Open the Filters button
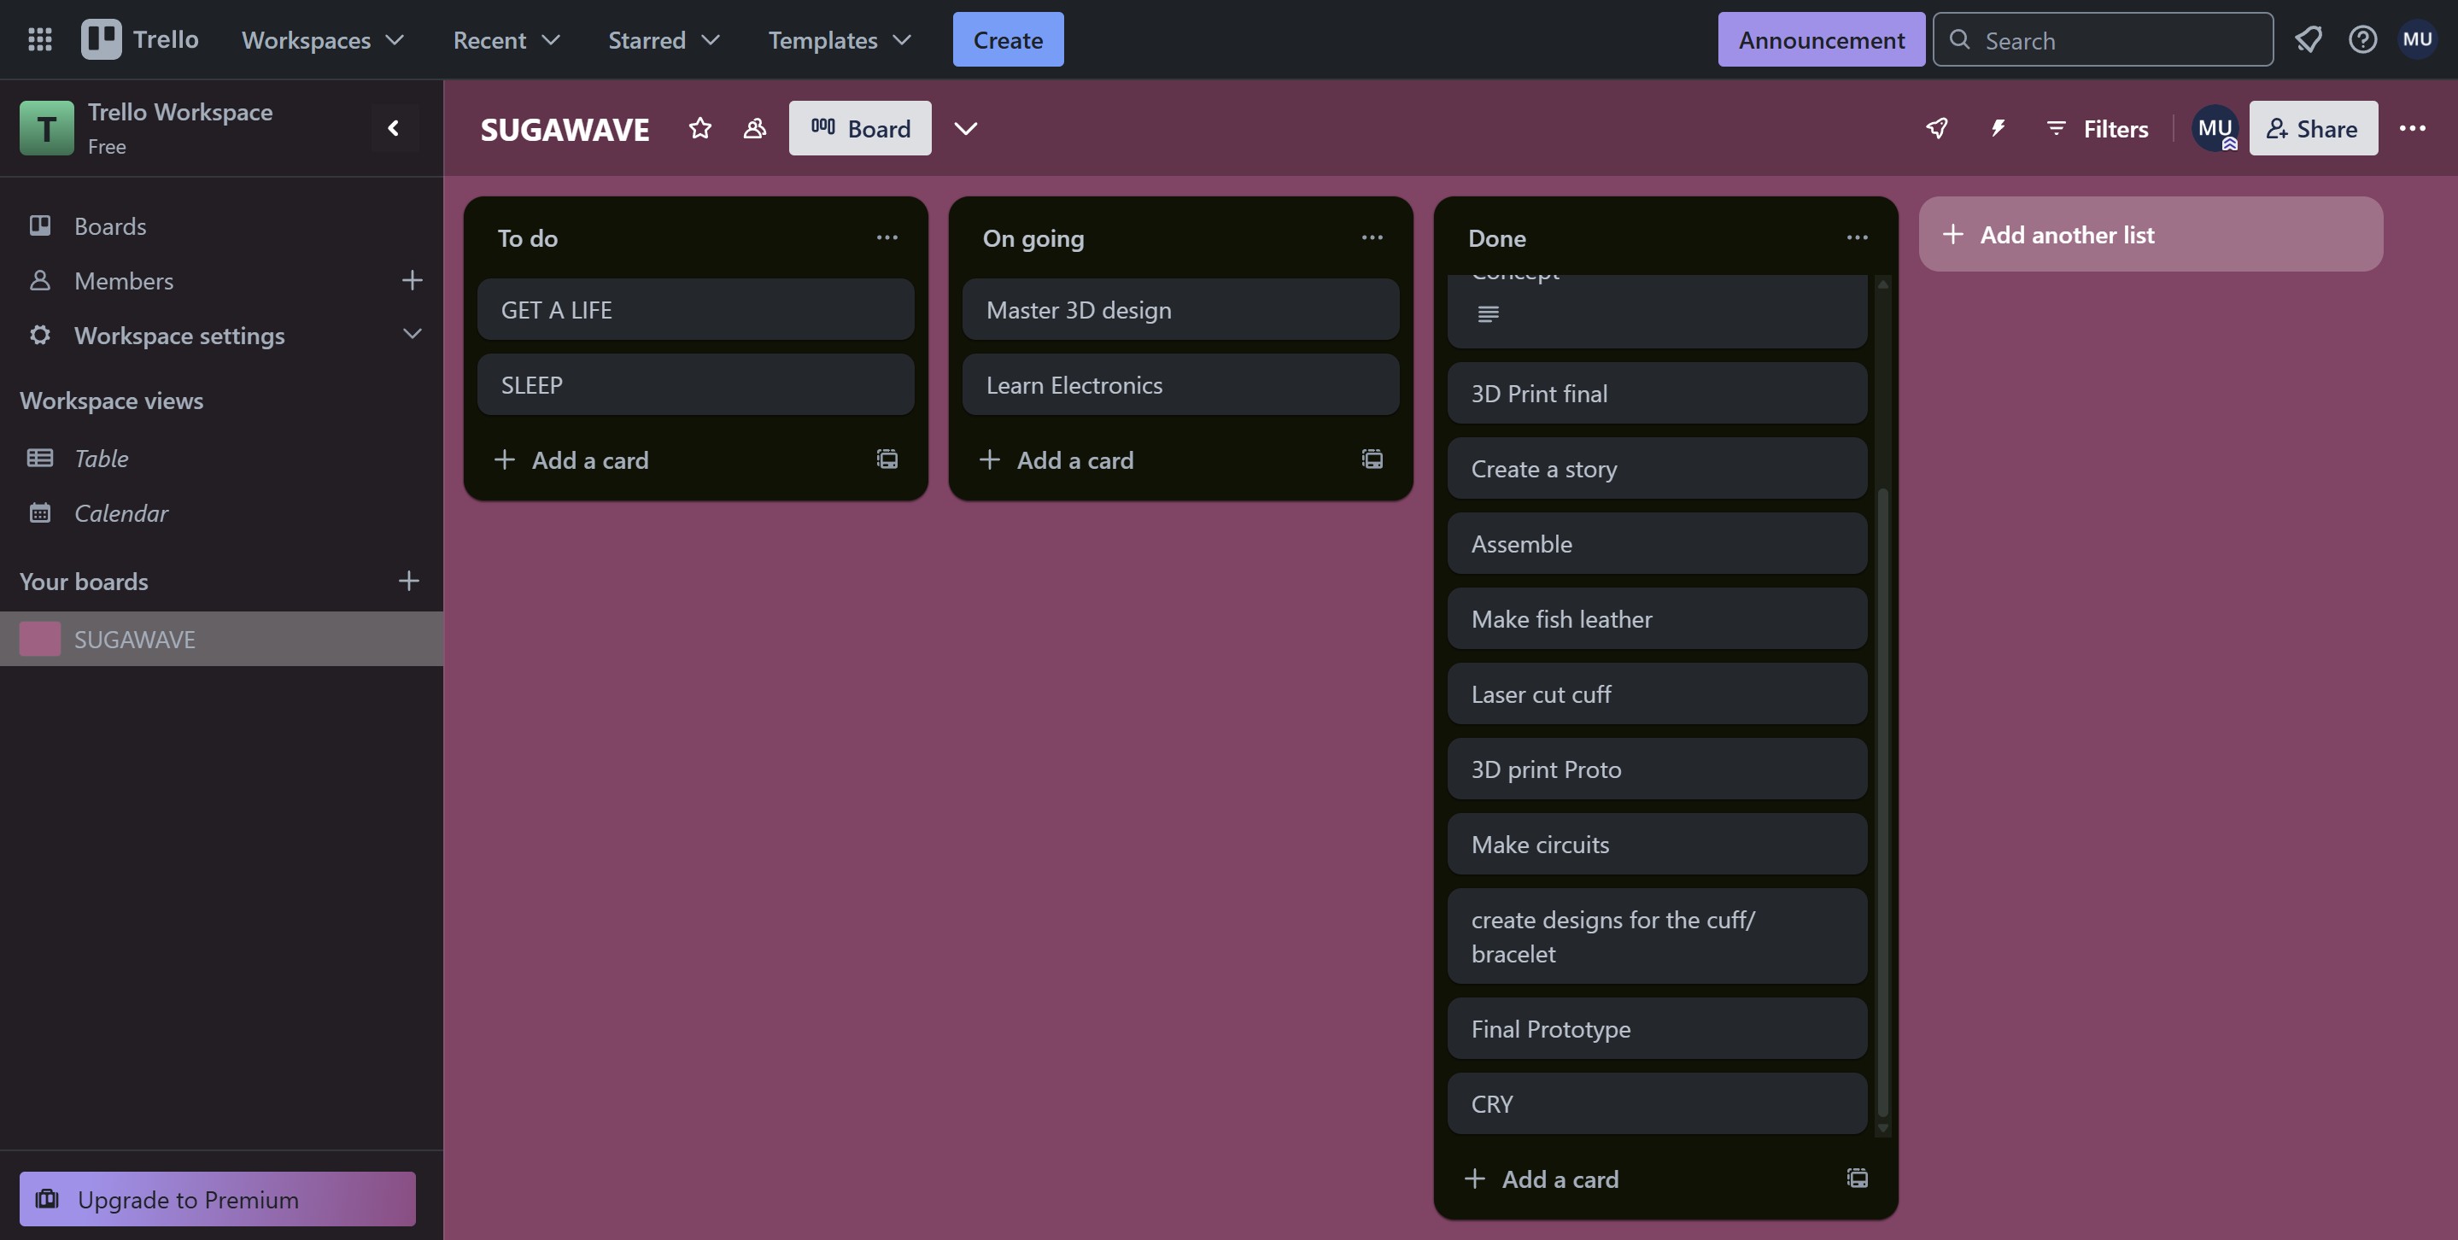This screenshot has width=2458, height=1240. [2098, 128]
